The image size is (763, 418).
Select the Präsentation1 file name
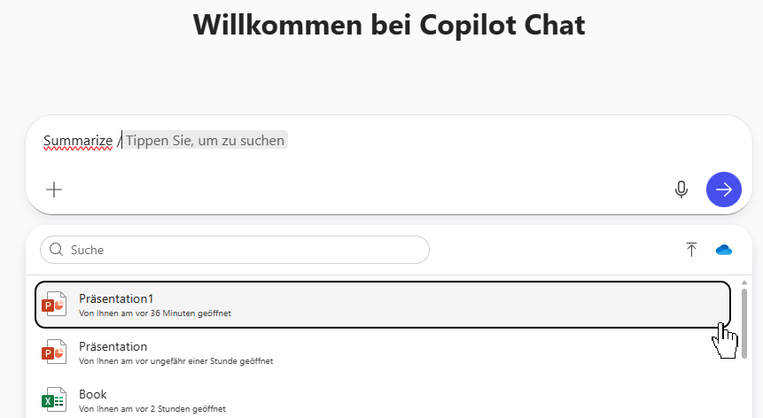(116, 298)
